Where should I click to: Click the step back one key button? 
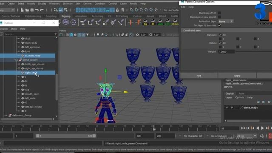tap(253, 128)
